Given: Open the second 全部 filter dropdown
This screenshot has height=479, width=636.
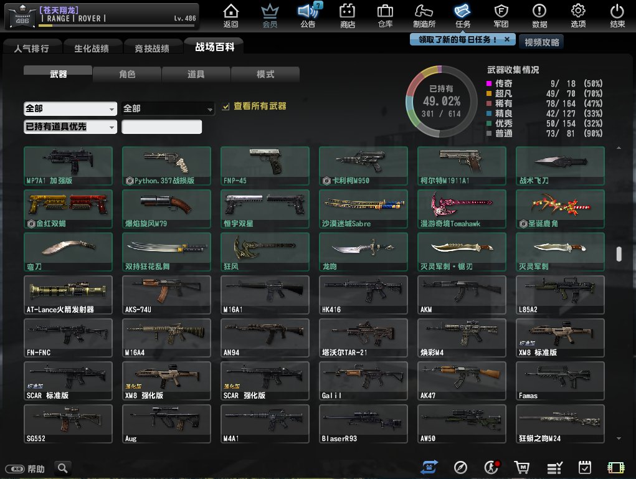Looking at the screenshot, I should click(168, 108).
